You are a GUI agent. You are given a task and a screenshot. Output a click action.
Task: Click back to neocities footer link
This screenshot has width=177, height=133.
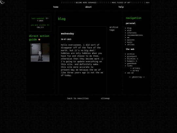(x=78, y=99)
